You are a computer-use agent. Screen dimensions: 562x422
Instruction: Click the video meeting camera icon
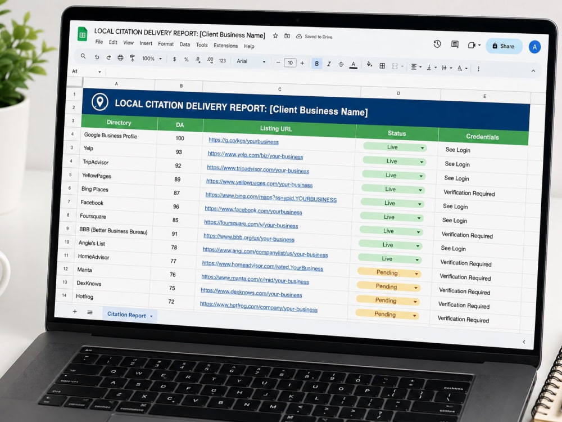coord(472,45)
